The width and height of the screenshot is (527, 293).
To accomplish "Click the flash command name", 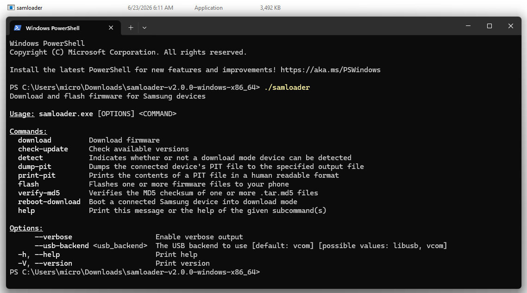I will click(28, 184).
